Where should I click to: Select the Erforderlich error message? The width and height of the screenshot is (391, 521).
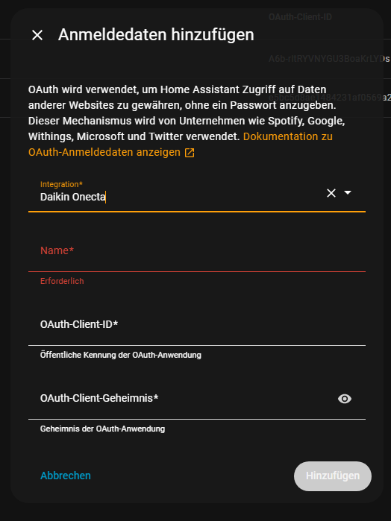click(62, 281)
